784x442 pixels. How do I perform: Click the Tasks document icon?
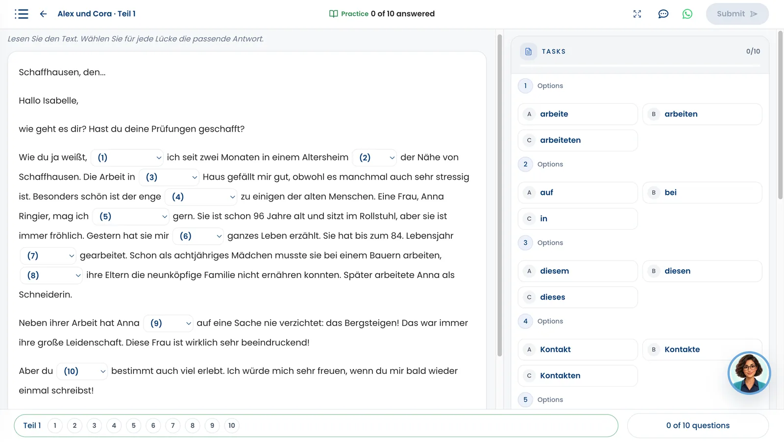[528, 51]
